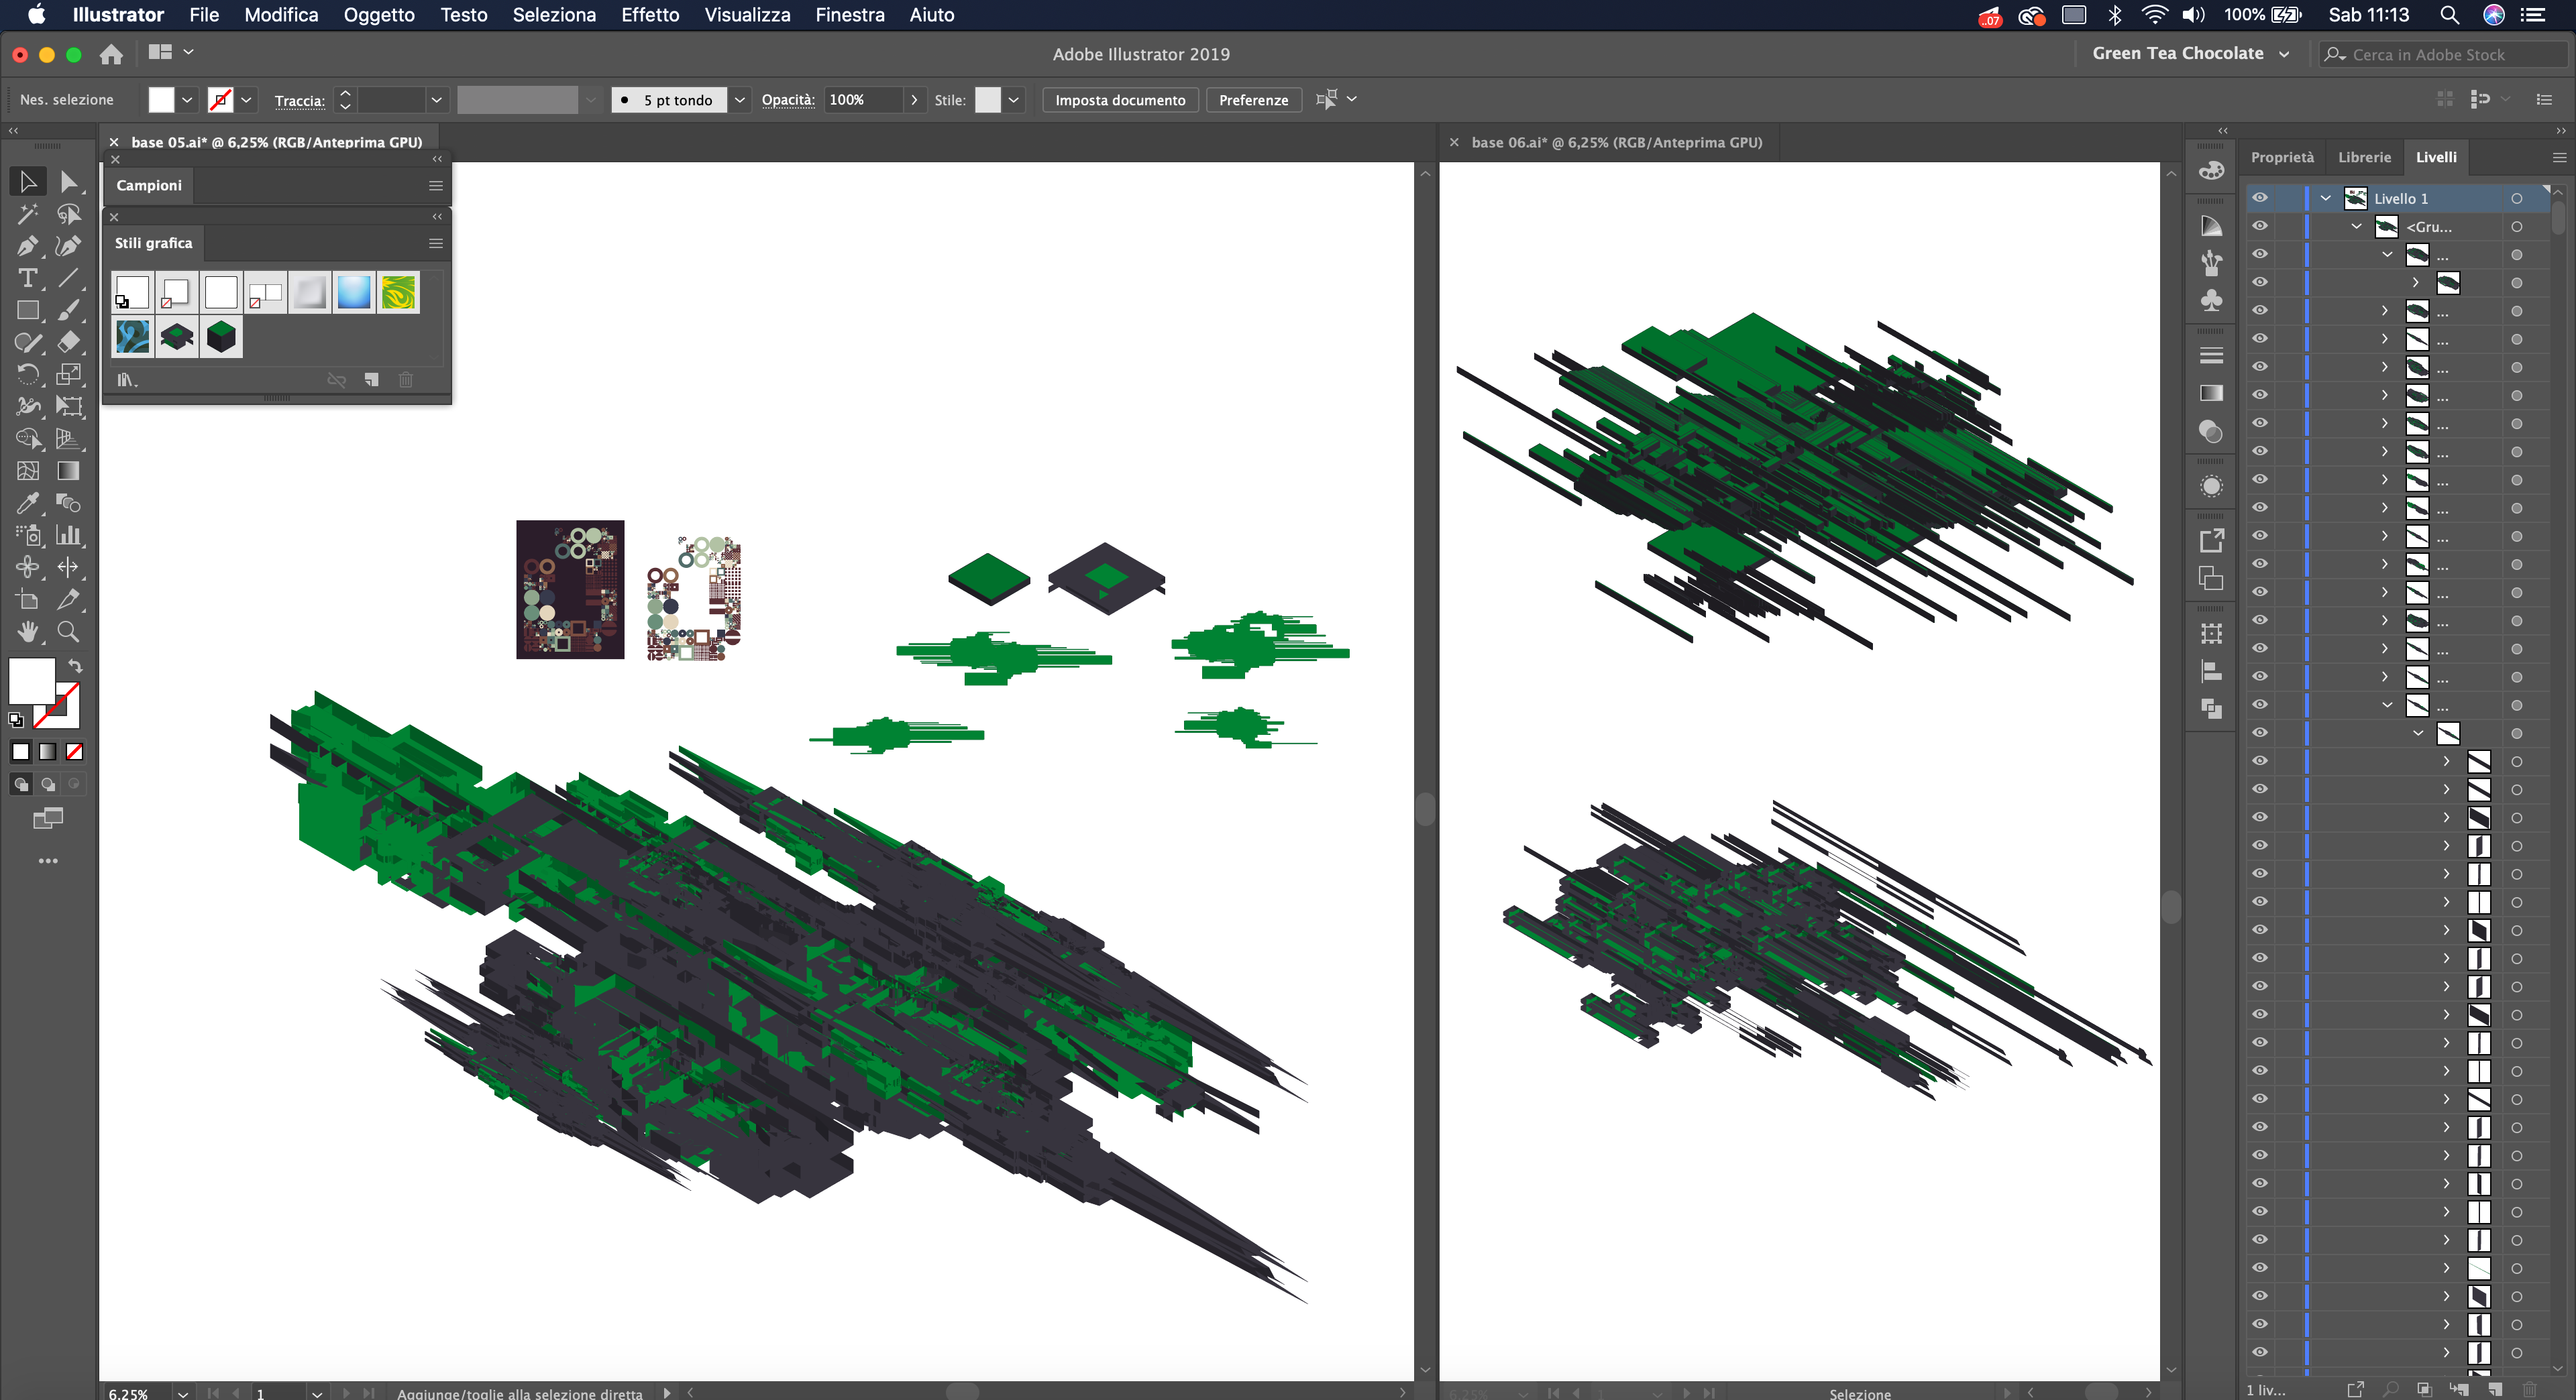
Task: Select the Direct Selection tool
Action: coord(68,182)
